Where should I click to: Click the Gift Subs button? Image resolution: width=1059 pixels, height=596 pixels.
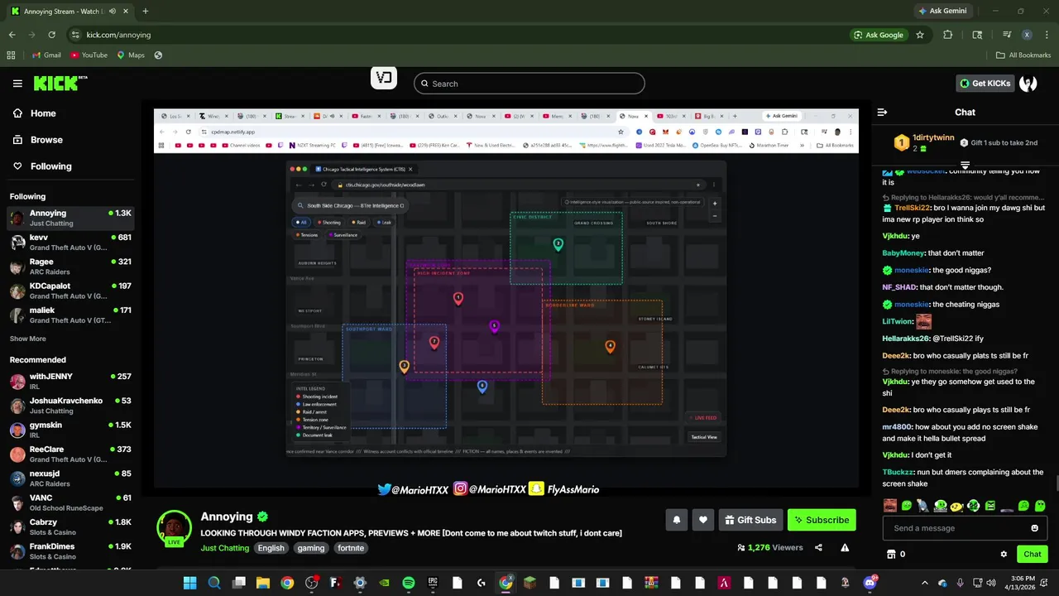(x=750, y=520)
